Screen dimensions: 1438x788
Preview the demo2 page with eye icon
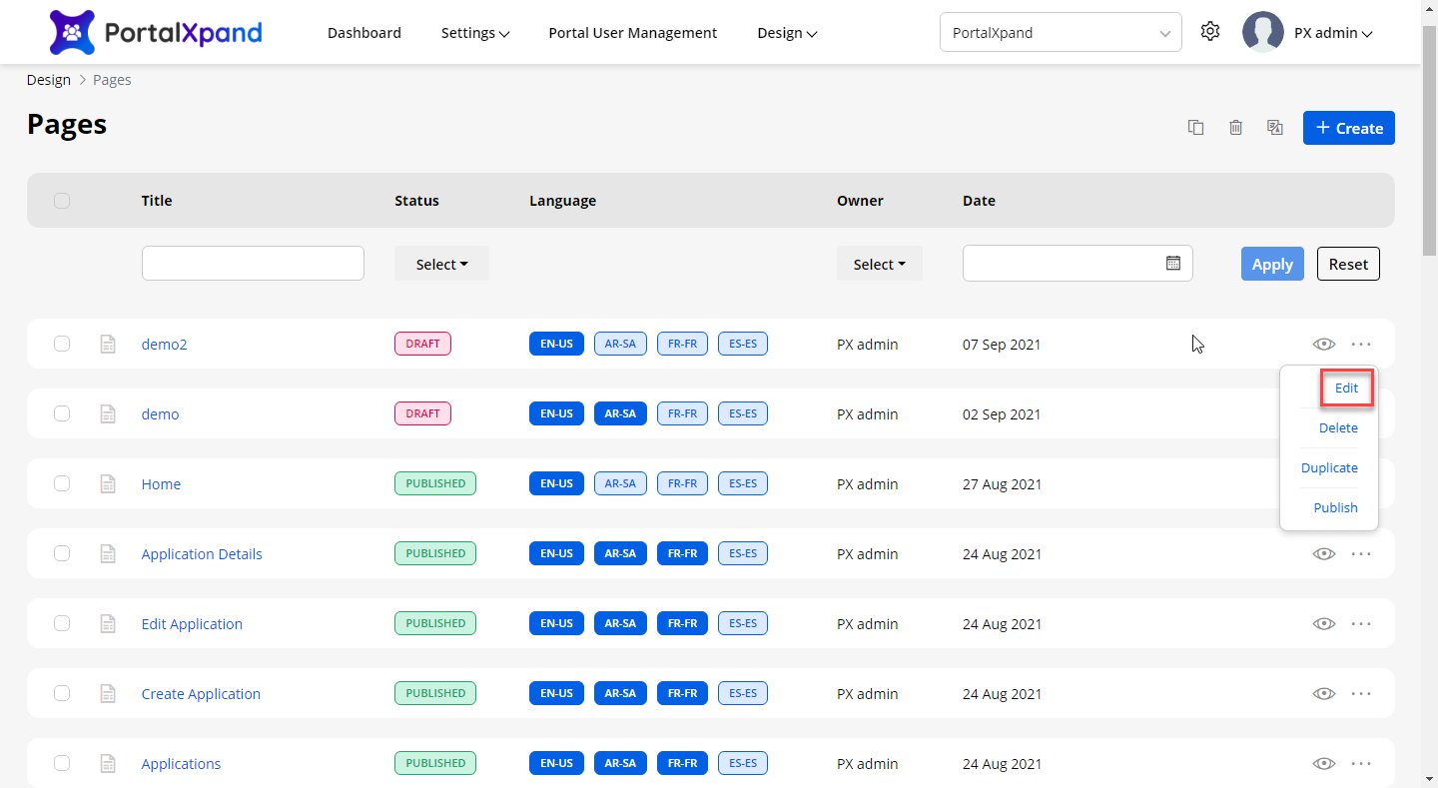click(x=1324, y=345)
